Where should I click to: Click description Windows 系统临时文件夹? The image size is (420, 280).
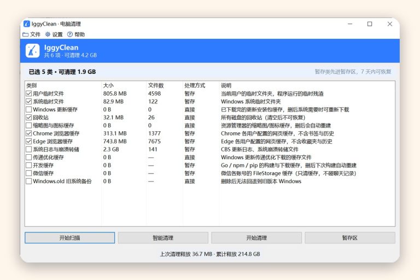(250, 102)
